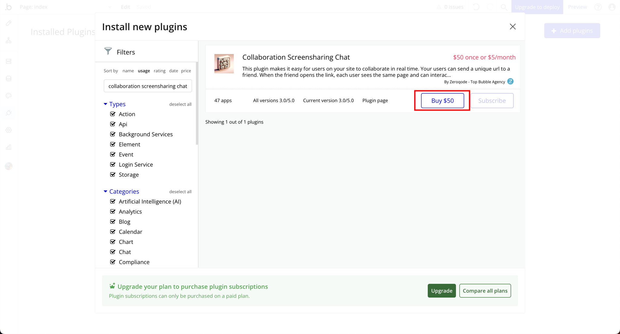Open the Data tab database icon

tap(9, 79)
